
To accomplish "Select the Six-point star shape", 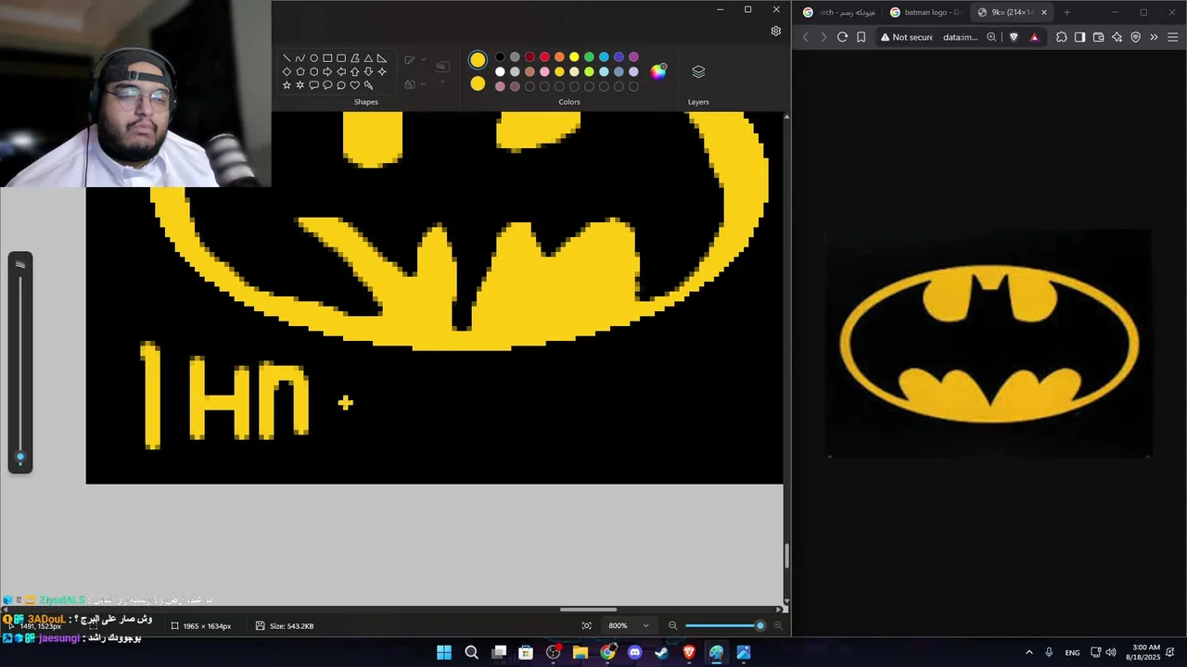I will [300, 85].
